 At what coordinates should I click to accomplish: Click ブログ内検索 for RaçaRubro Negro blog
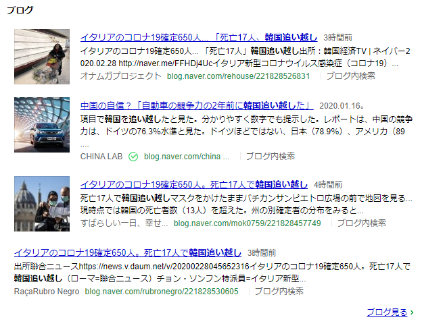point(279,291)
